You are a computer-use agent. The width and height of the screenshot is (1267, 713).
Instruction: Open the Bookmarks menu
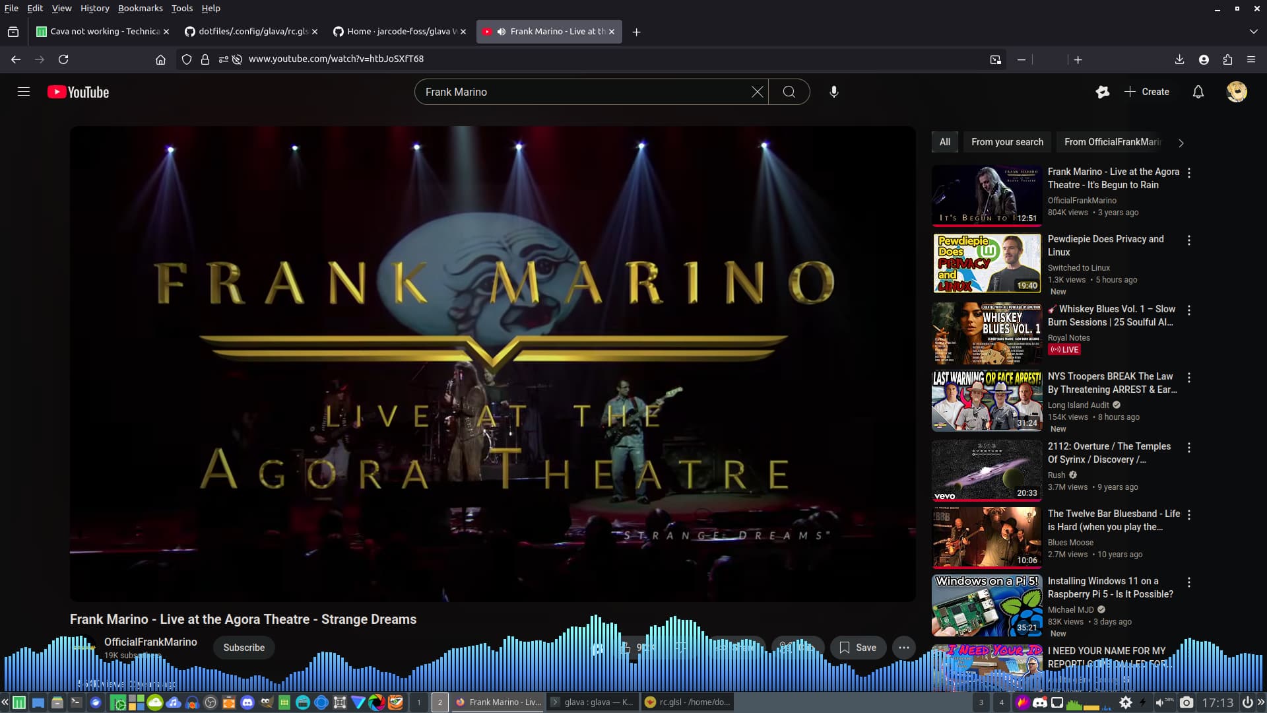click(140, 8)
